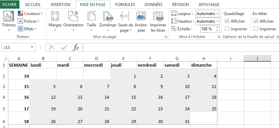Enable En-têtes Imprimer checkbox

pyautogui.click(x=256, y=29)
